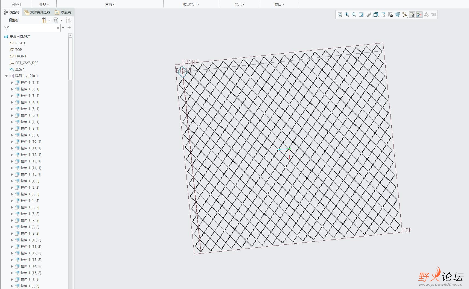Open the view manager camera icon

(391, 15)
